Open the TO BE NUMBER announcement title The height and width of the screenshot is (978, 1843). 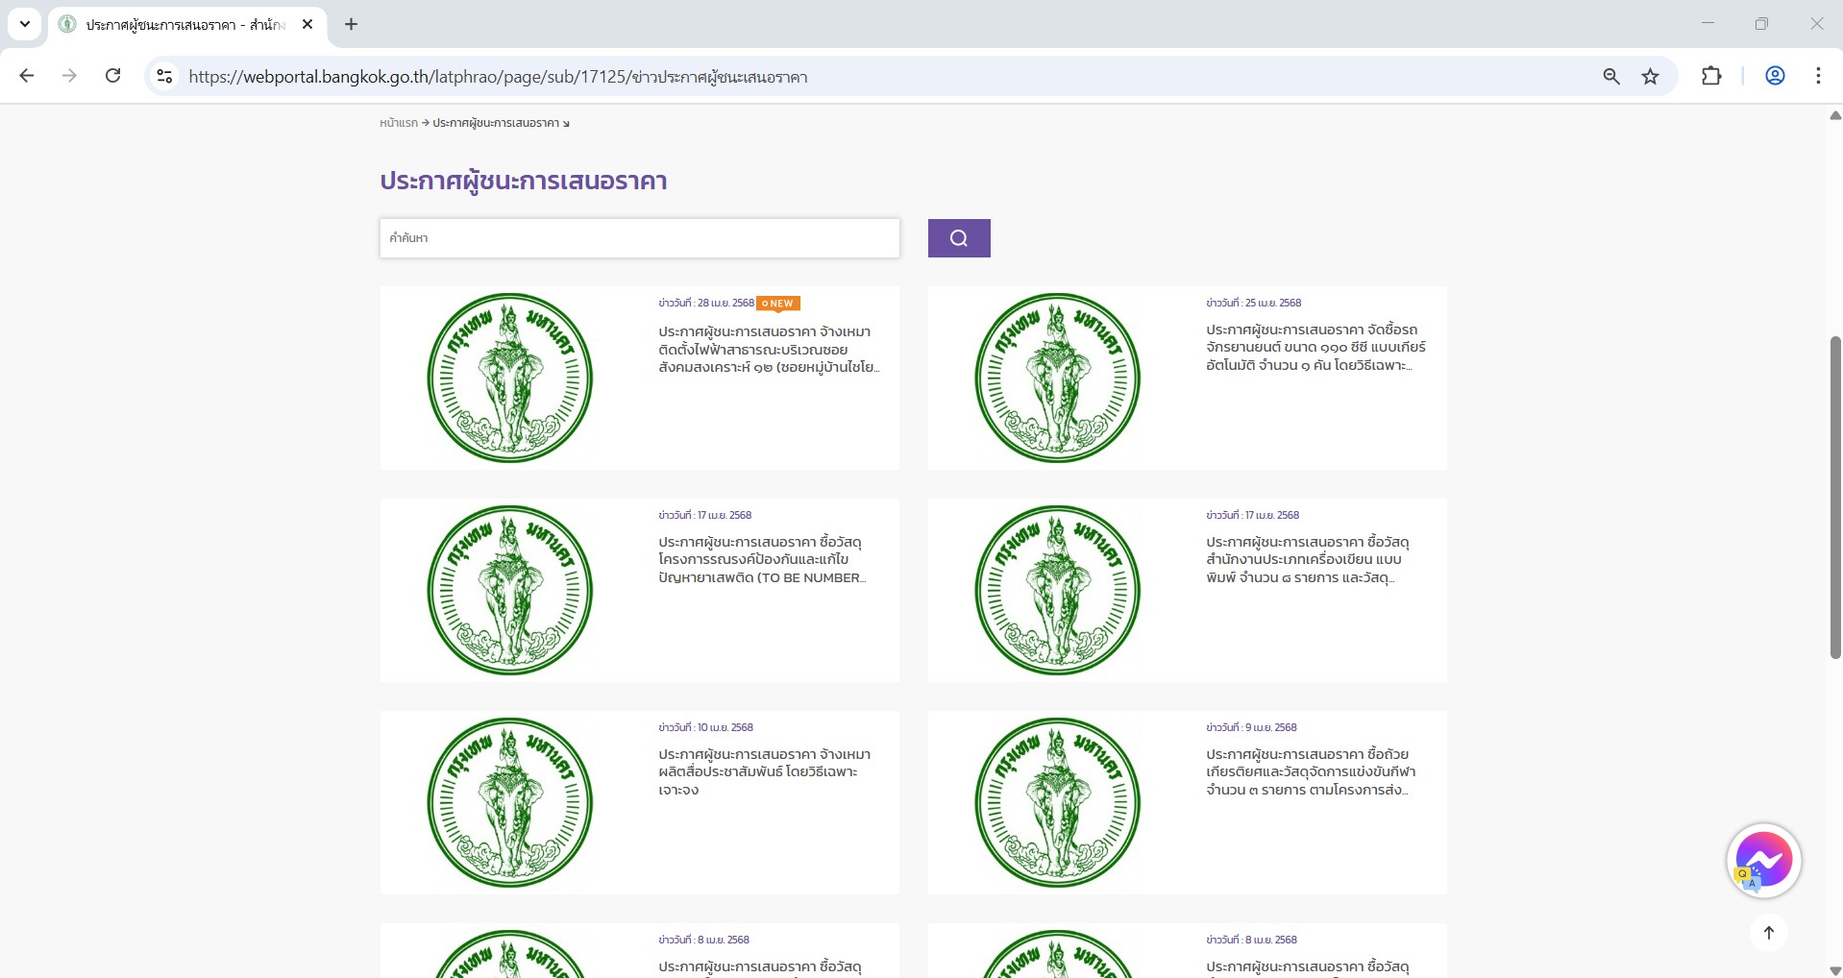pyautogui.click(x=762, y=559)
